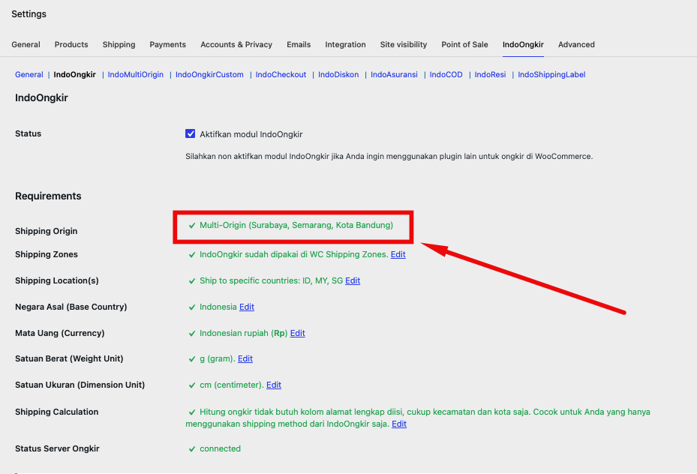Screen dimensions: 697x474
Task: Edit the Shipping Calculation setting
Action: [398, 424]
